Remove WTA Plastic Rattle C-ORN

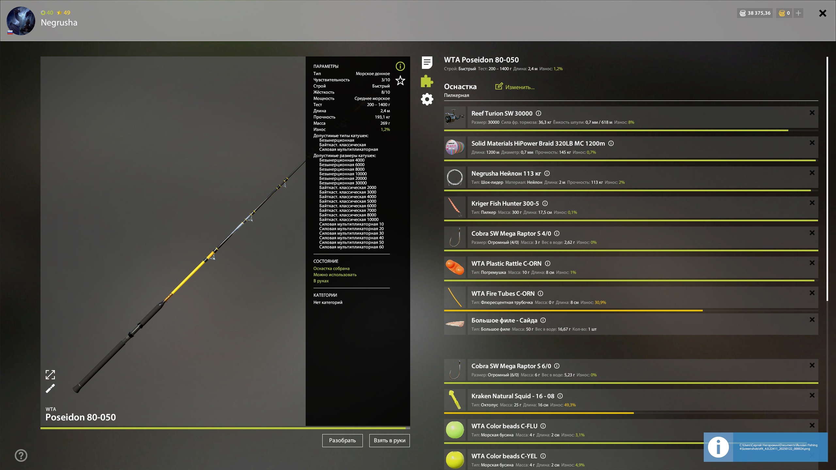point(812,263)
